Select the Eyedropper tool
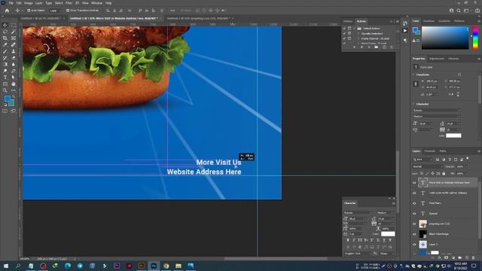Viewport: 482px width, 271px height. coord(5,45)
